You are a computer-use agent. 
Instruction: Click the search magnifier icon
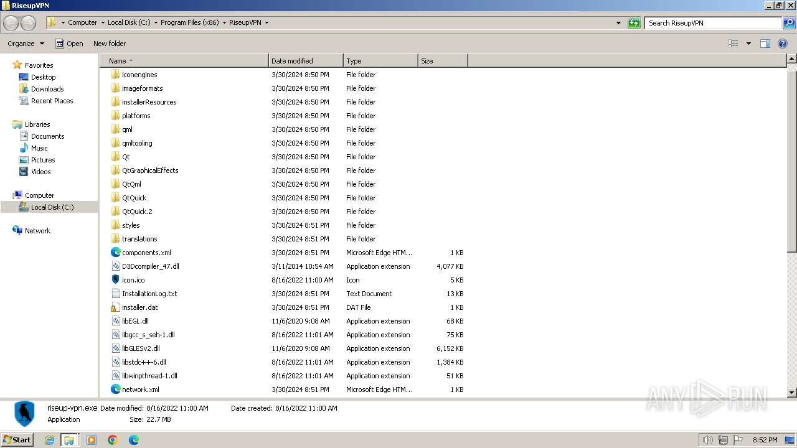pos(788,23)
